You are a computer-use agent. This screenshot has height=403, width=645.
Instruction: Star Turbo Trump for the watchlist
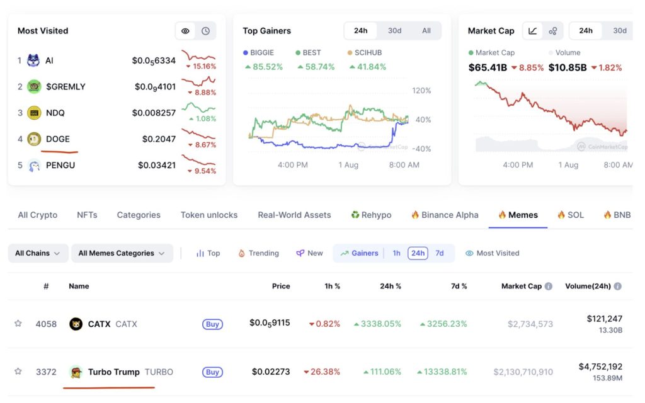(x=18, y=372)
